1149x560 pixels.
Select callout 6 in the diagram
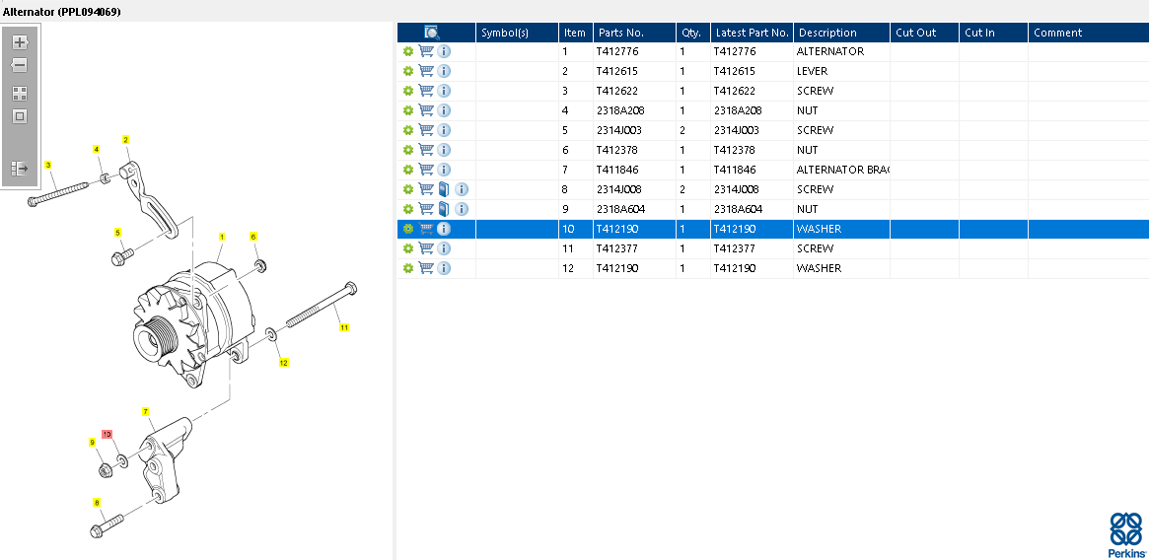tap(253, 236)
